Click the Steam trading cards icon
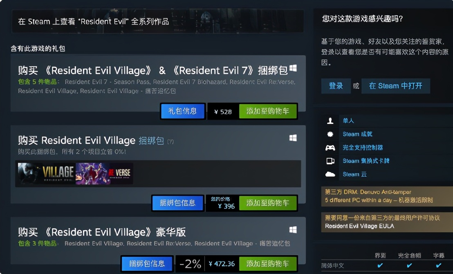453x274 pixels. coord(330,161)
